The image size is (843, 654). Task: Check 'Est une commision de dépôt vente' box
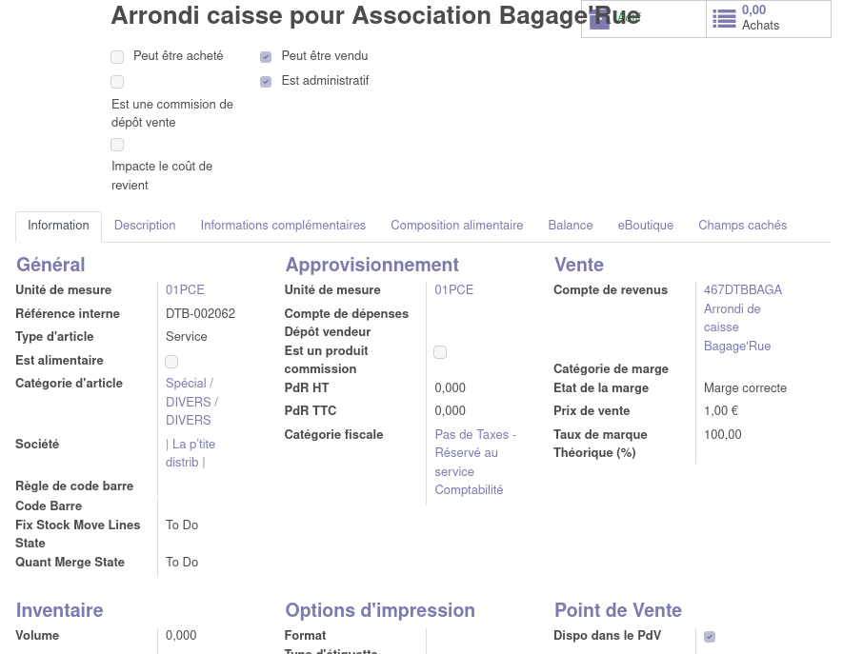117,82
